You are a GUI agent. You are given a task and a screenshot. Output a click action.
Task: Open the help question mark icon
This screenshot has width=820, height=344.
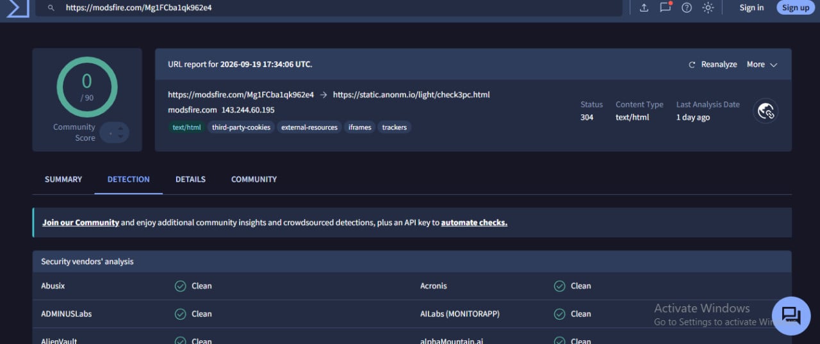pos(687,8)
